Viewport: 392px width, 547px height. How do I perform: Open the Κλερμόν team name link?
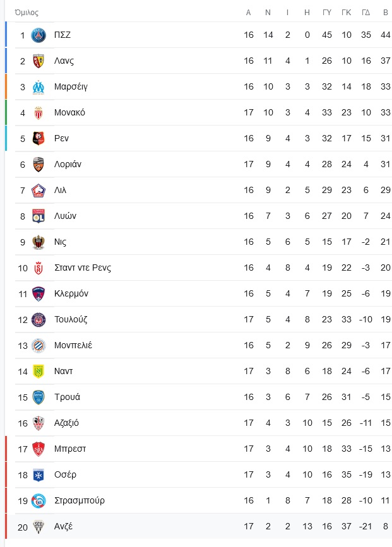(x=71, y=293)
